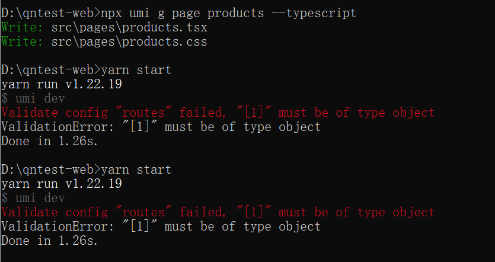
Task: Click the first white ValidationError line
Action: coord(161,127)
